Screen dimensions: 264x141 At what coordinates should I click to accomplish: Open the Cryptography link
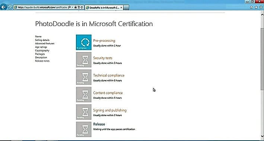click(x=42, y=51)
